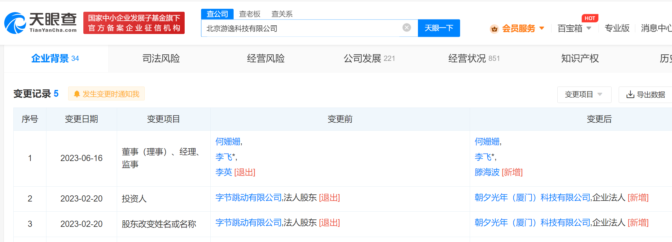The image size is (672, 242).
Task: Open the 变更项目 filter dropdown
Action: [x=584, y=95]
